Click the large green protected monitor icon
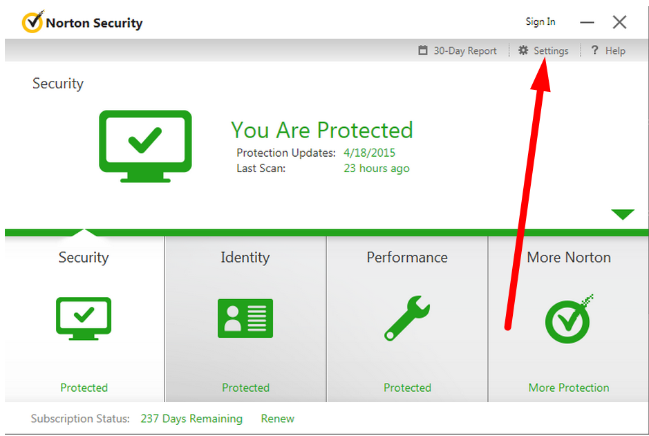This screenshot has height=436, width=649. [145, 146]
